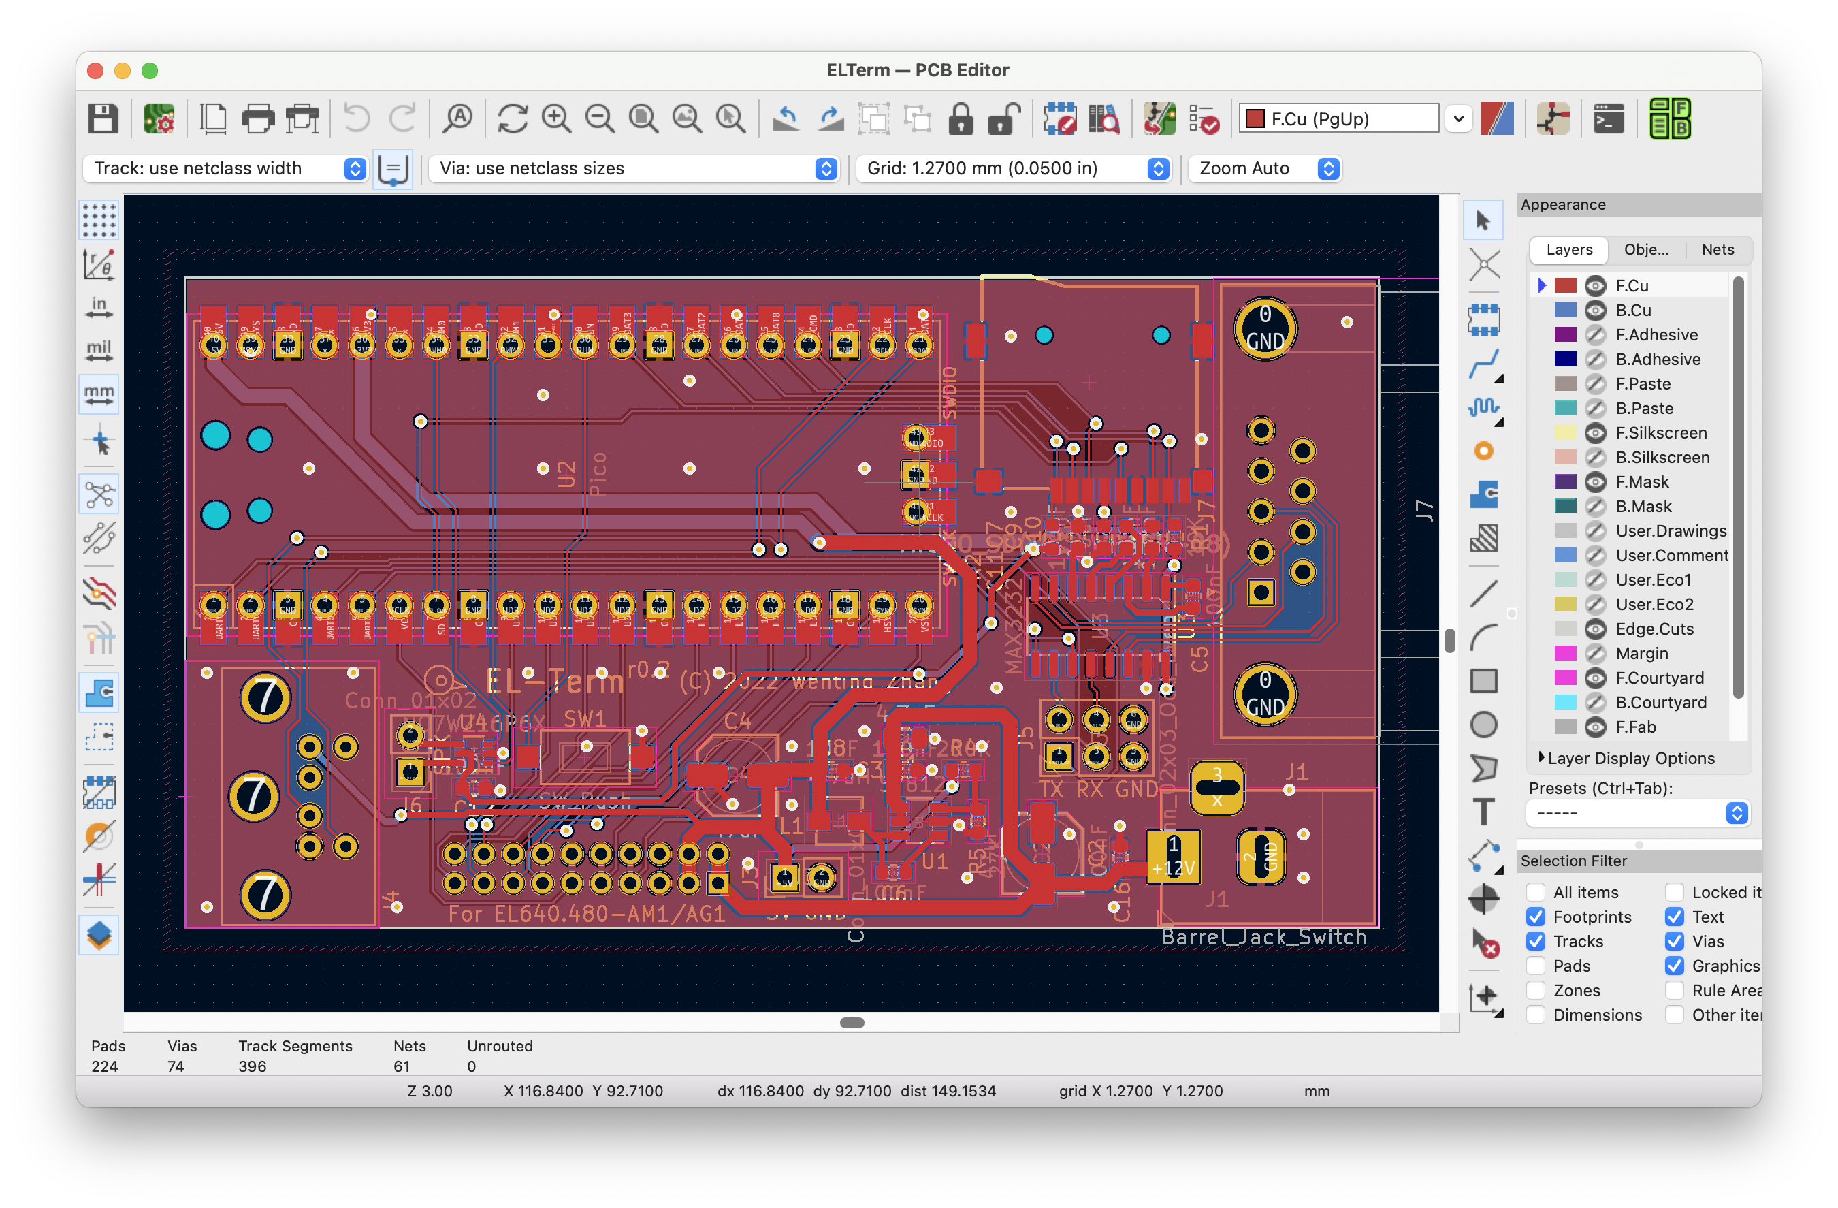The image size is (1838, 1208).
Task: Open the Grid size dropdown
Action: tap(1013, 168)
